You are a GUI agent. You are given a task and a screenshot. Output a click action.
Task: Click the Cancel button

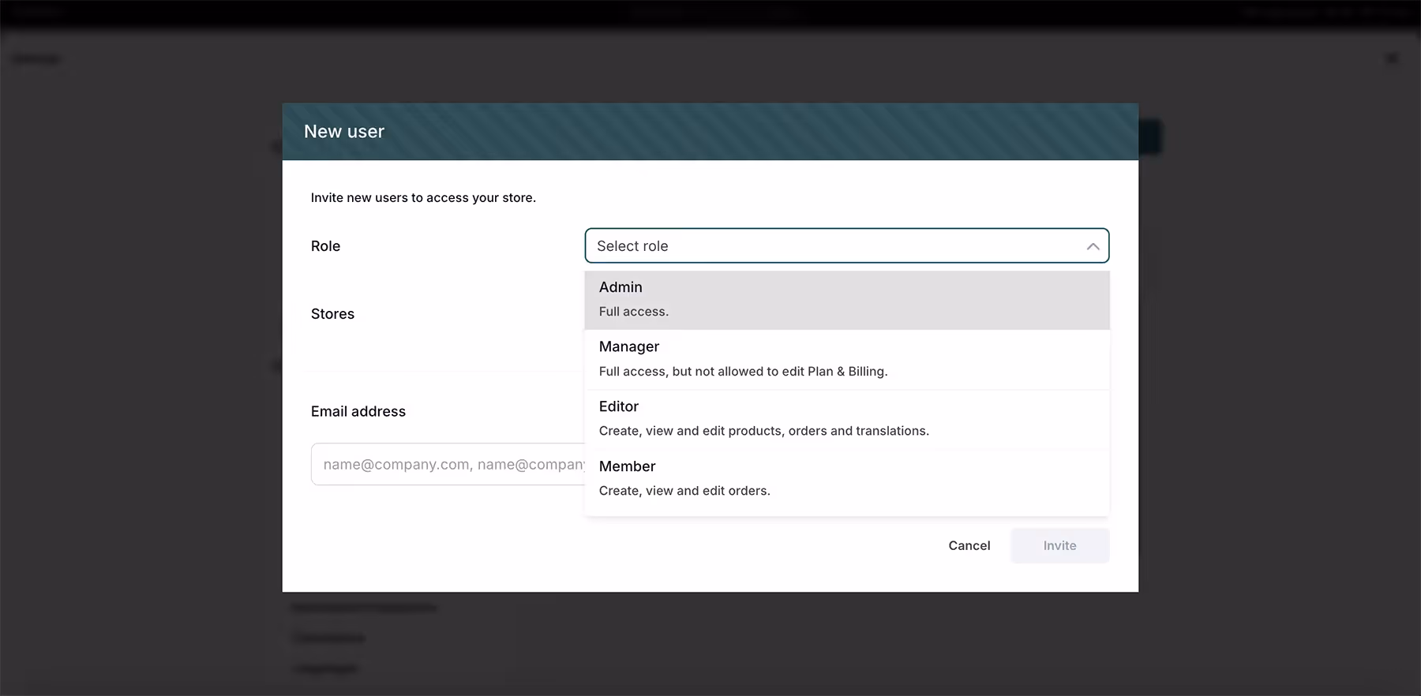pyautogui.click(x=969, y=545)
